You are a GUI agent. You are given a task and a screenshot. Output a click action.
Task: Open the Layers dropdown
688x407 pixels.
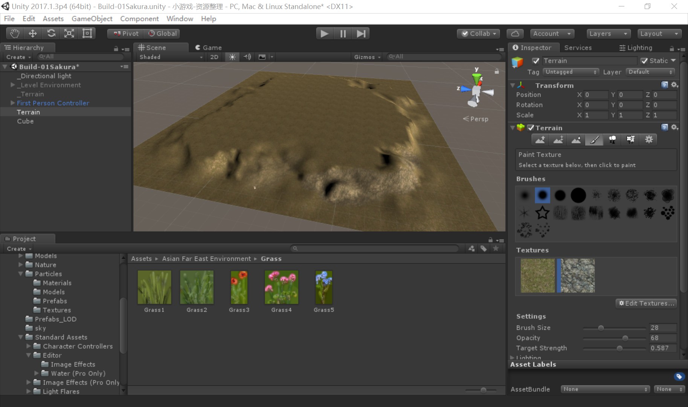[608, 34]
